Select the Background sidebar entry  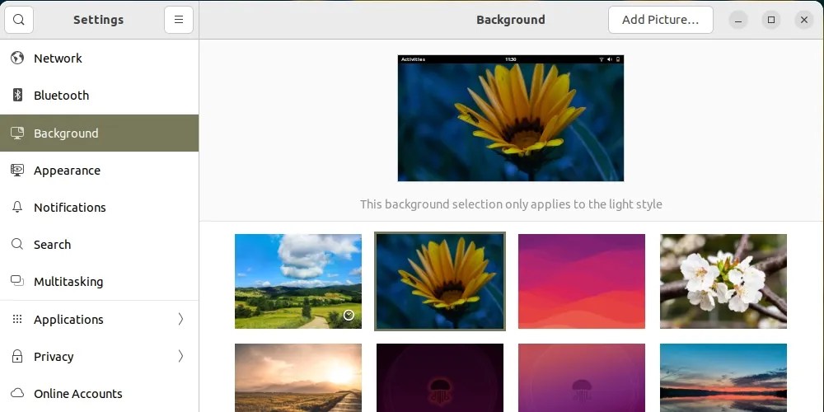[x=100, y=133]
